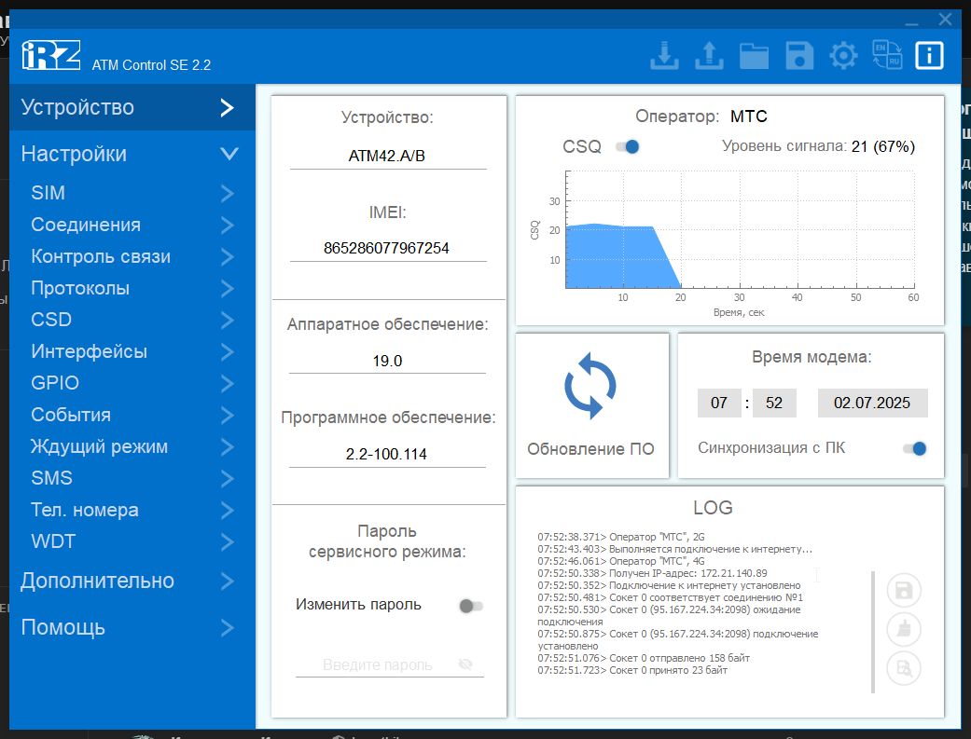
Task: Open settings file via folder icon
Action: click(x=755, y=56)
